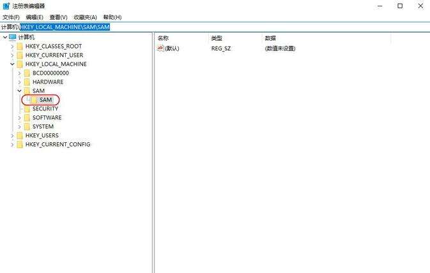
Task: Select the SYSTEM key
Action: [x=43, y=126]
